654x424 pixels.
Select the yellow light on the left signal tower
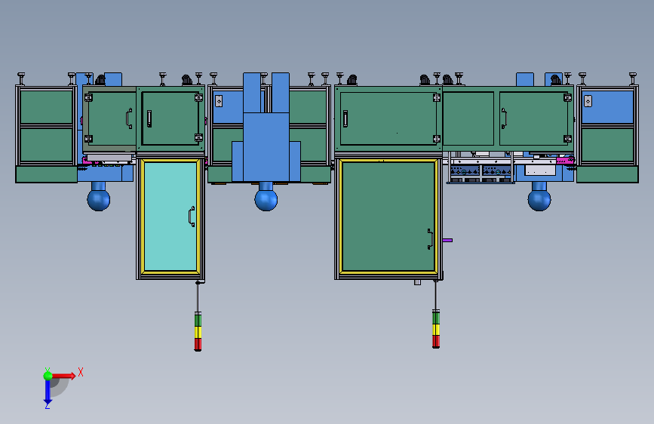[x=198, y=332]
